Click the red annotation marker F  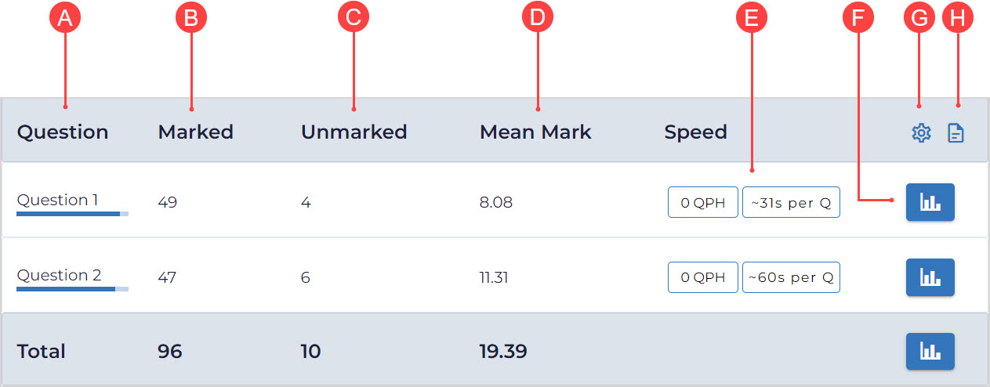click(x=858, y=20)
